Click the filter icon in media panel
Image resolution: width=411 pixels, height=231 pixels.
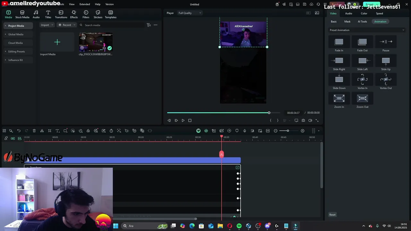coord(148,25)
